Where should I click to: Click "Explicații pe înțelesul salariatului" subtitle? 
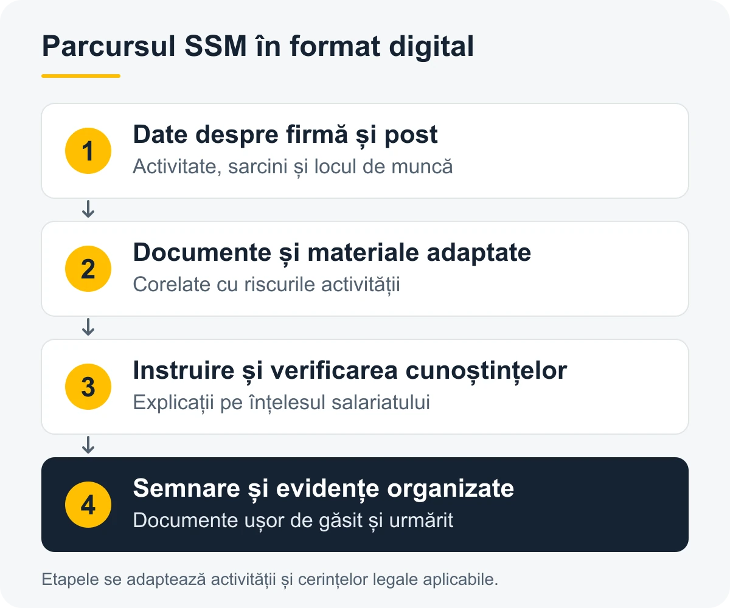(282, 402)
